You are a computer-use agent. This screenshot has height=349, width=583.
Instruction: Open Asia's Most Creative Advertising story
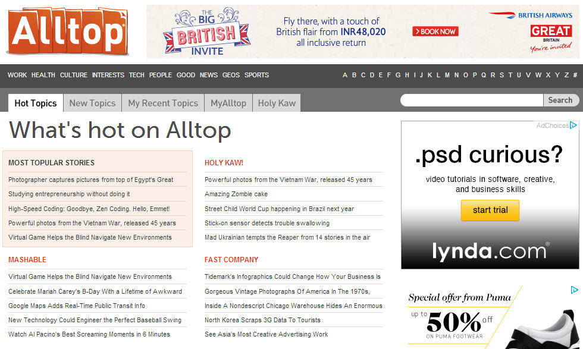pos(267,335)
